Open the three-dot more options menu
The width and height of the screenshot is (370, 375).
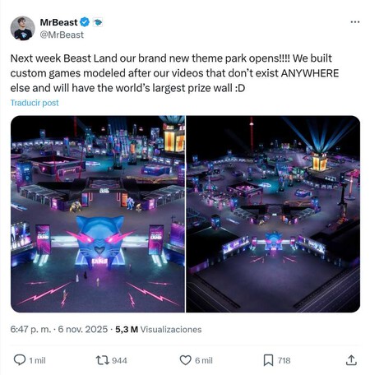[x=355, y=22]
